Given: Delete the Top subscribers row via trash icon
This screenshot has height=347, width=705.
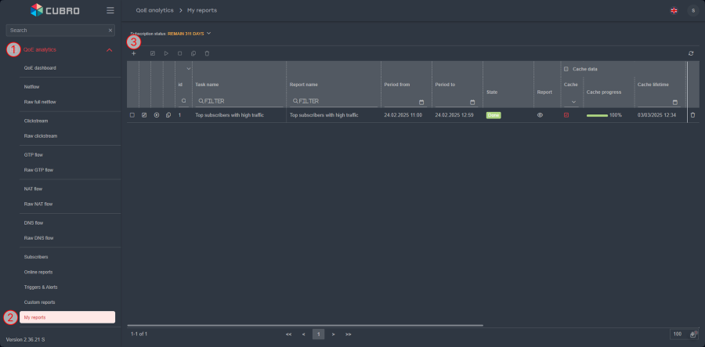Looking at the screenshot, I should click(692, 115).
